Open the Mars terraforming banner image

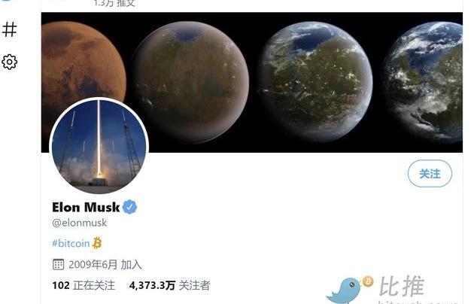click(252, 82)
